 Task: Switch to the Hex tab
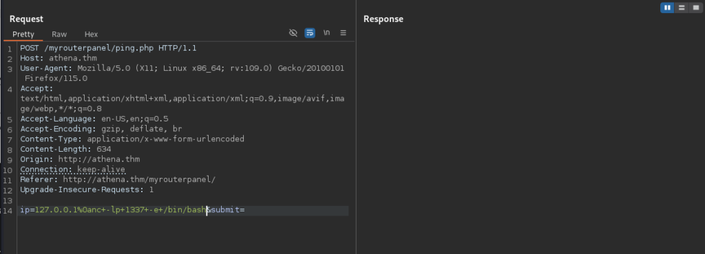pos(92,34)
